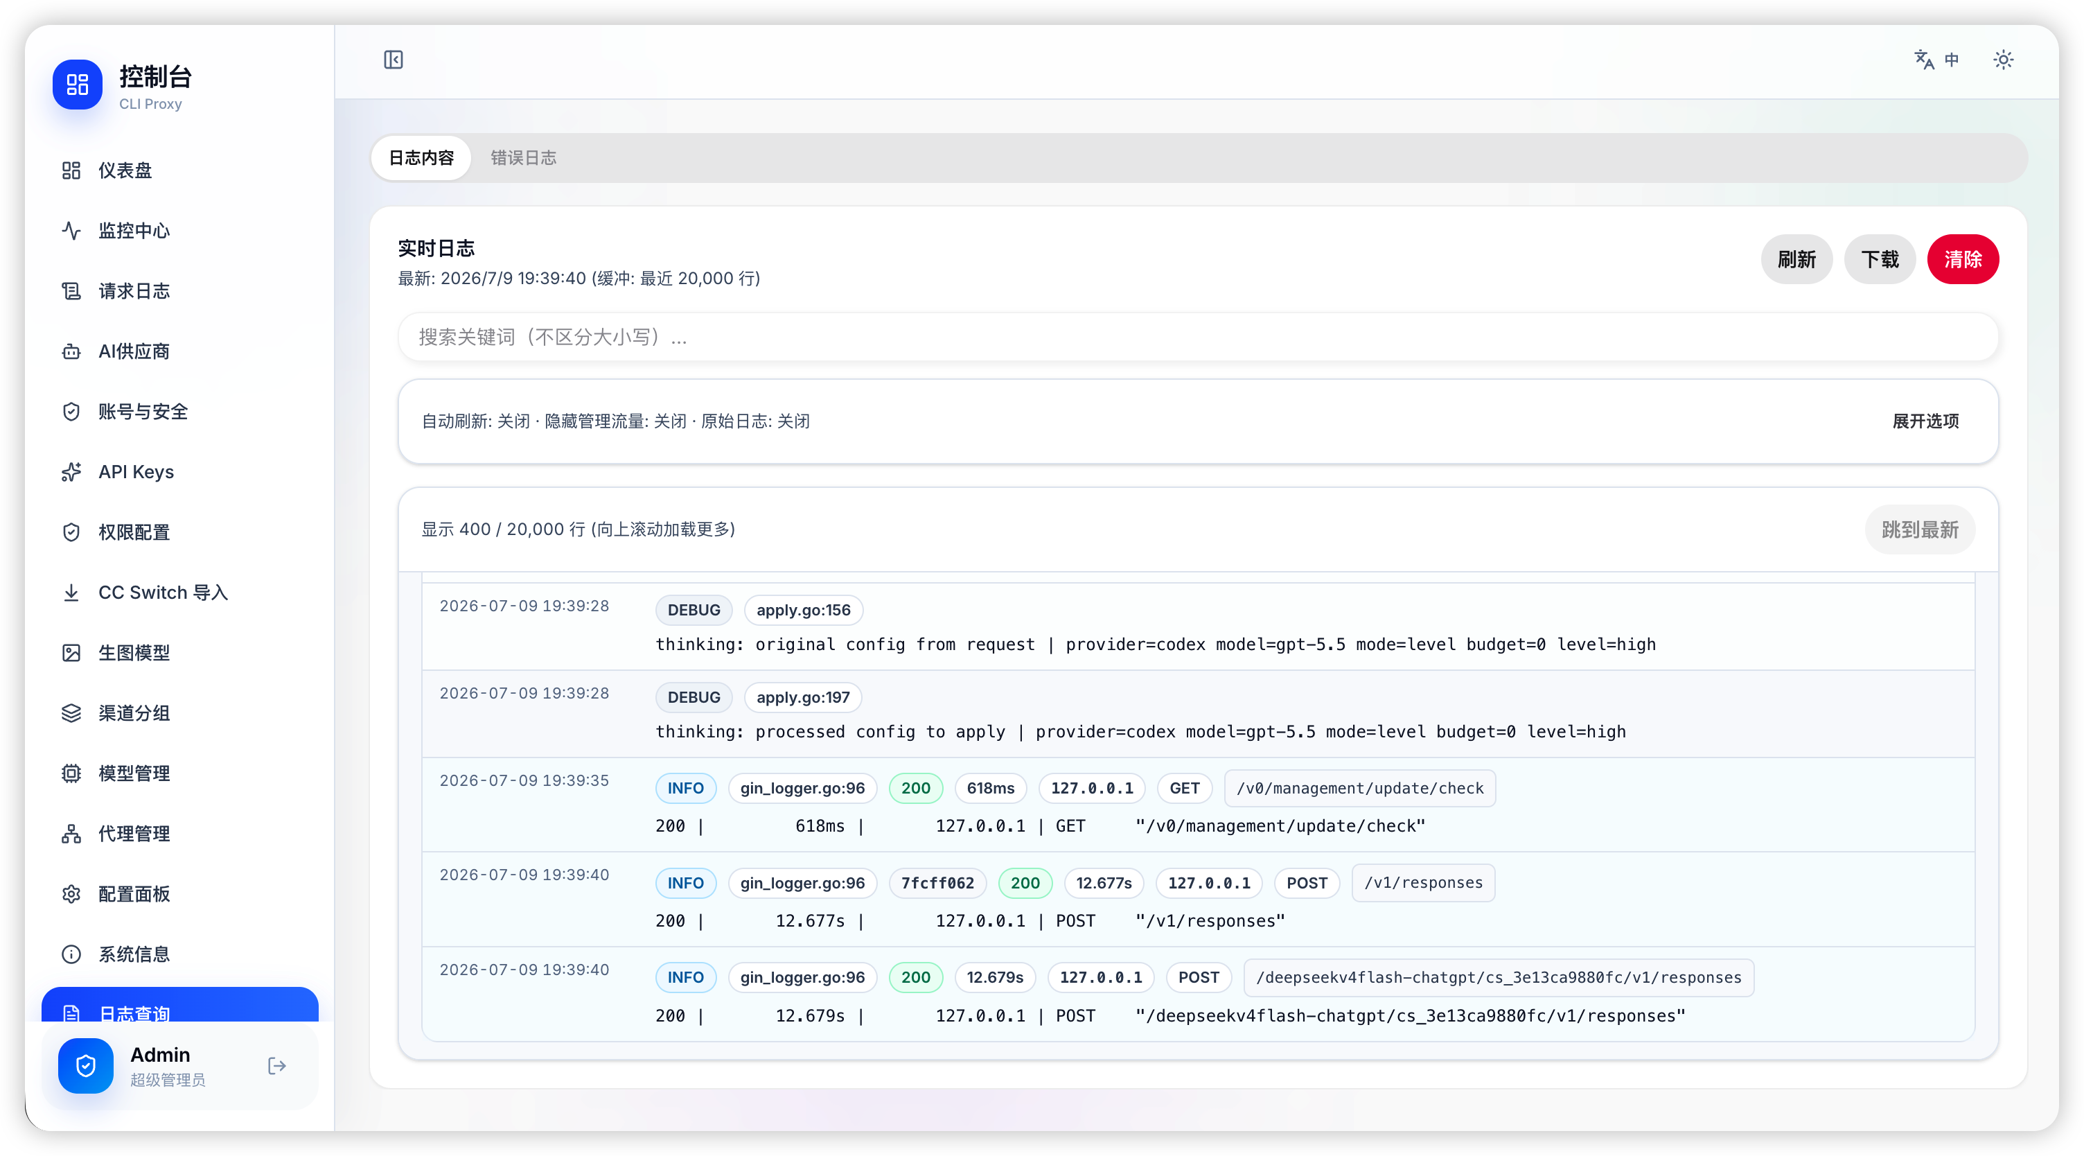Open 系统信息 page
Image resolution: width=2084 pixels, height=1156 pixels.
click(179, 954)
